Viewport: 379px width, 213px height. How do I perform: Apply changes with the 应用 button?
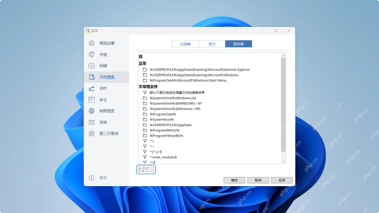click(282, 180)
